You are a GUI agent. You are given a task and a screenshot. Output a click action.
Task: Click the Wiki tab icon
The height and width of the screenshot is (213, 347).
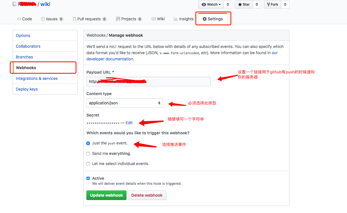coord(154,19)
